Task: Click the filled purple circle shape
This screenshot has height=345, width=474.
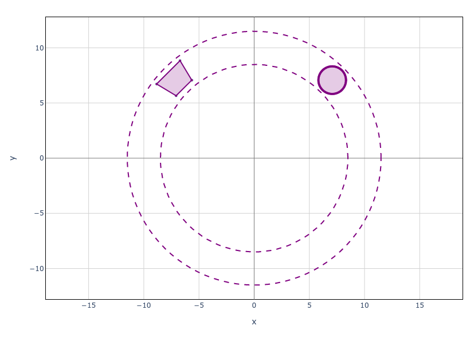Action: [332, 80]
